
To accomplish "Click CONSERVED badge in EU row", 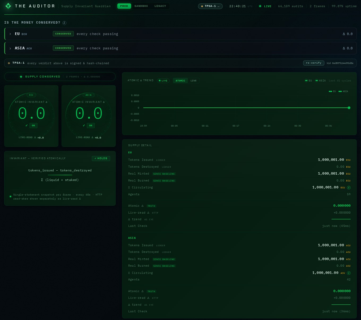I will click(63, 34).
